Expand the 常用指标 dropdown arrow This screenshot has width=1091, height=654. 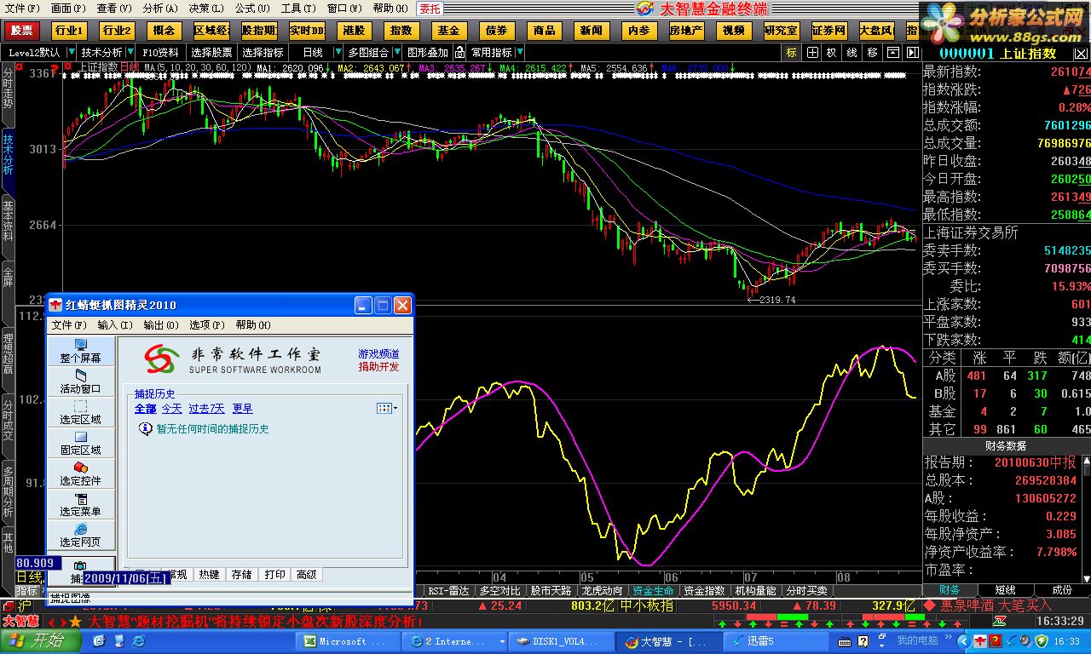(519, 53)
